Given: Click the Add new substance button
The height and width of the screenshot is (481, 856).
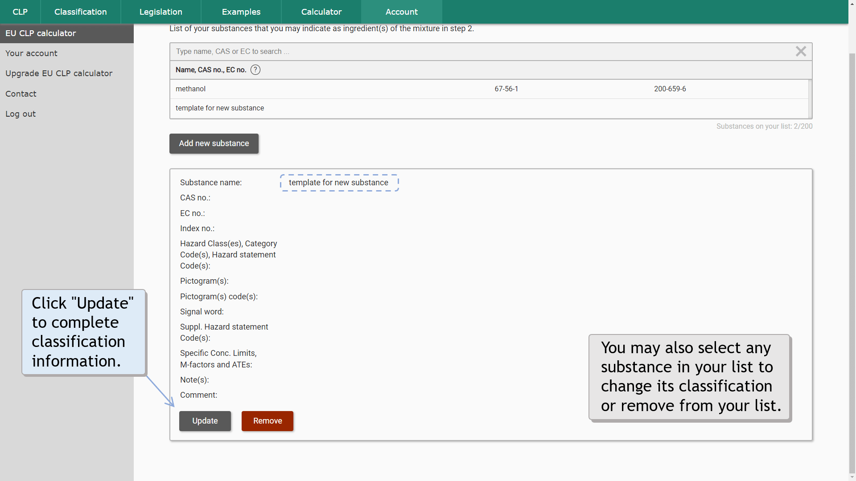Looking at the screenshot, I should tap(214, 143).
